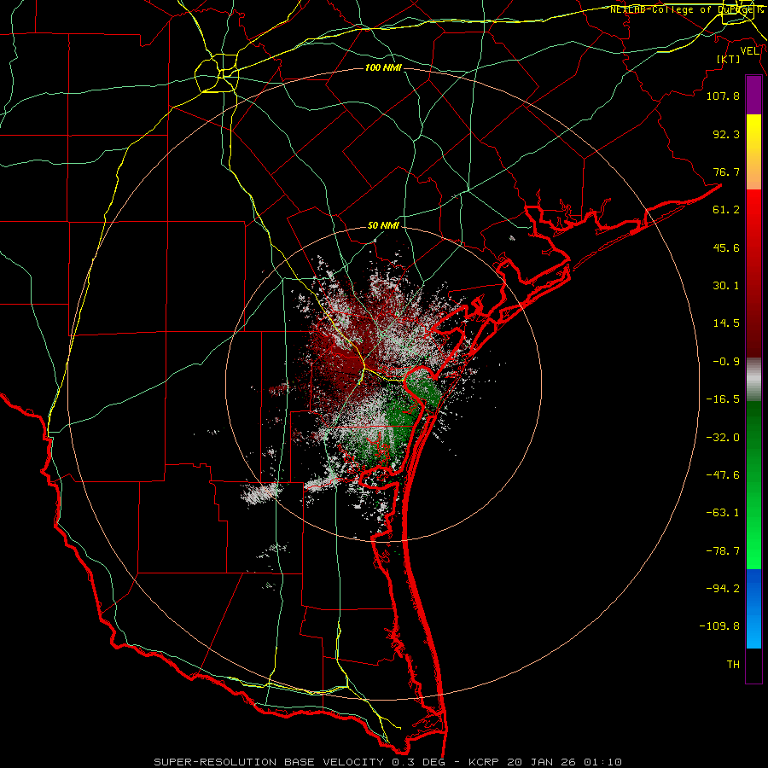Click the -109.8 velocity scale value

point(719,626)
